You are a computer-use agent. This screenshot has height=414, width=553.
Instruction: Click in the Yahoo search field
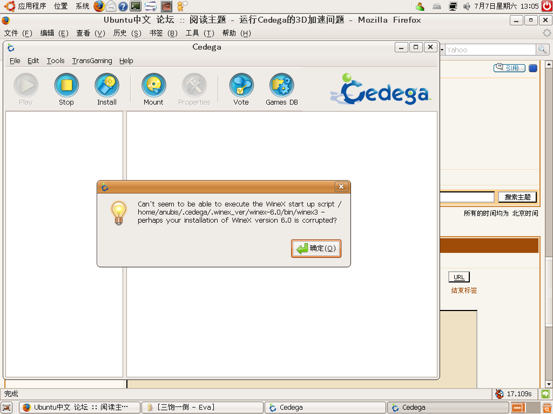[x=490, y=50]
